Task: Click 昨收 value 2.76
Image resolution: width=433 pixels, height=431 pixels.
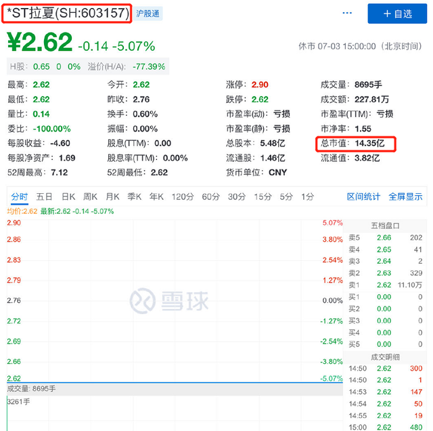Action: point(141,100)
